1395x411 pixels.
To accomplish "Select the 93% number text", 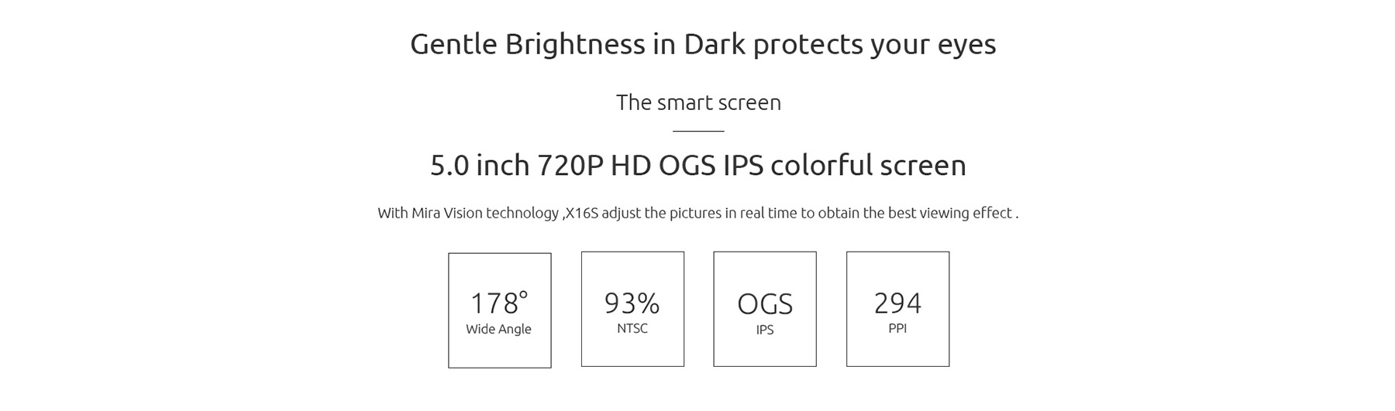I will [x=632, y=303].
